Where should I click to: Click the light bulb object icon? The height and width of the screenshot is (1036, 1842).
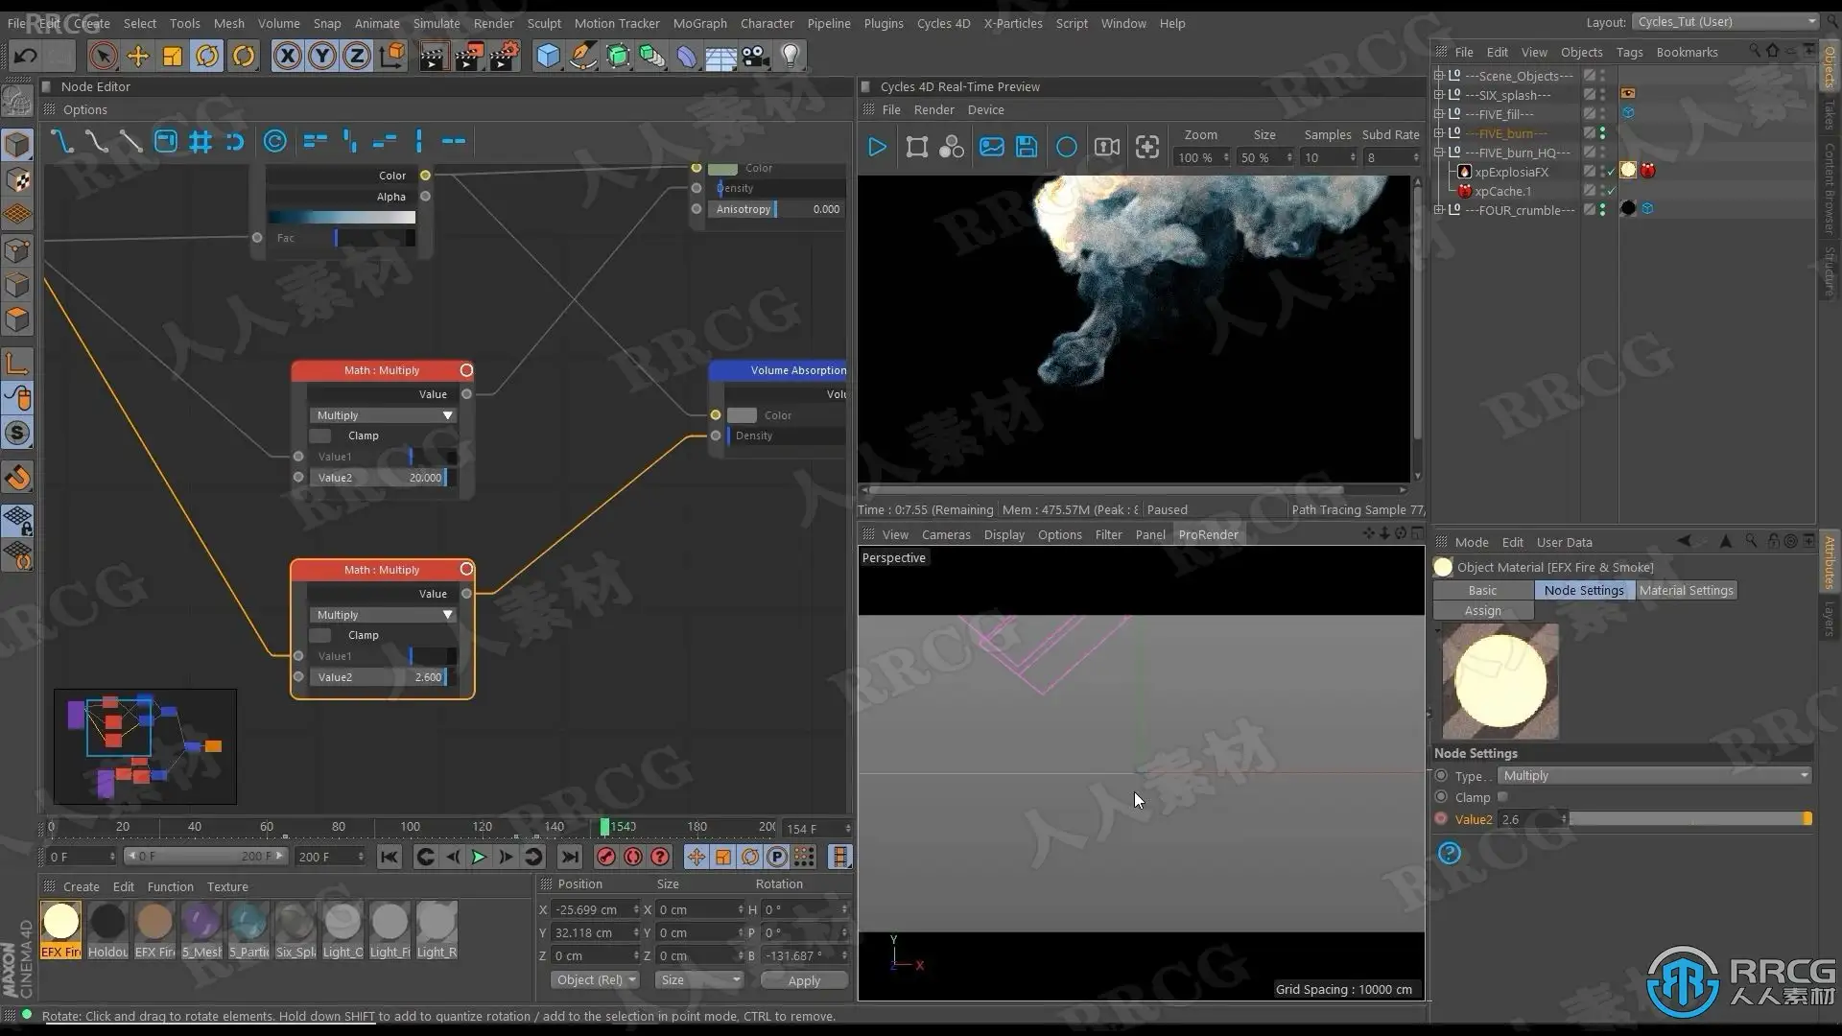point(791,56)
